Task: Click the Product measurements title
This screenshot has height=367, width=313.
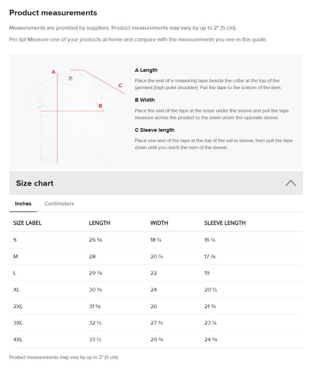Action: (53, 13)
